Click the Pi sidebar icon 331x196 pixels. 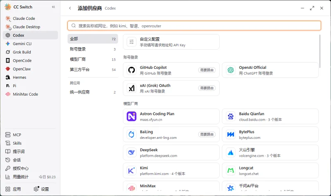click(x=8, y=86)
